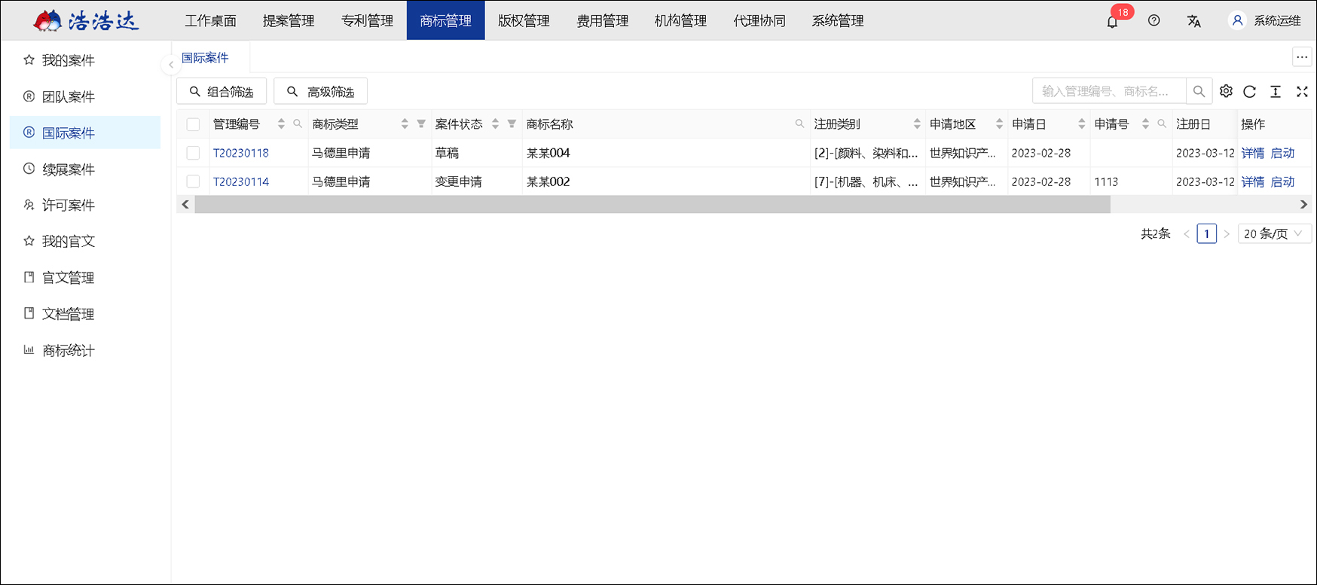Click the 高级筛选 button
Viewport: 1317px width, 585px height.
point(320,92)
